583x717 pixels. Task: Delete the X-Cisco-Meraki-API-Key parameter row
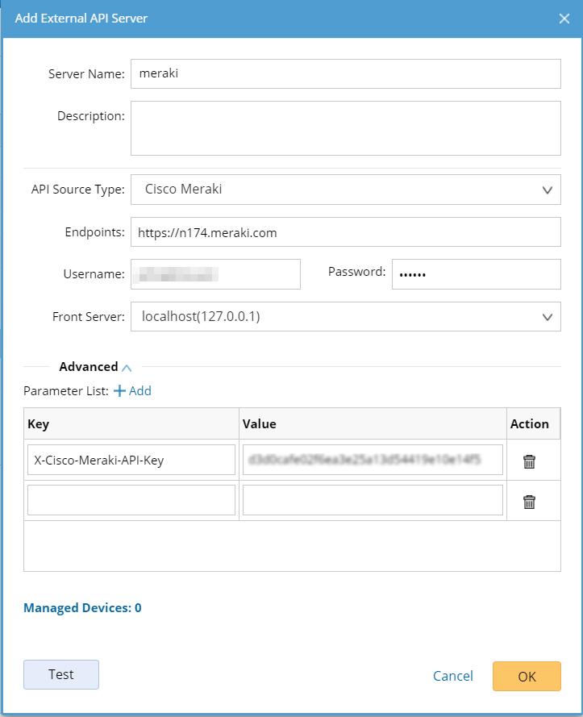click(529, 461)
